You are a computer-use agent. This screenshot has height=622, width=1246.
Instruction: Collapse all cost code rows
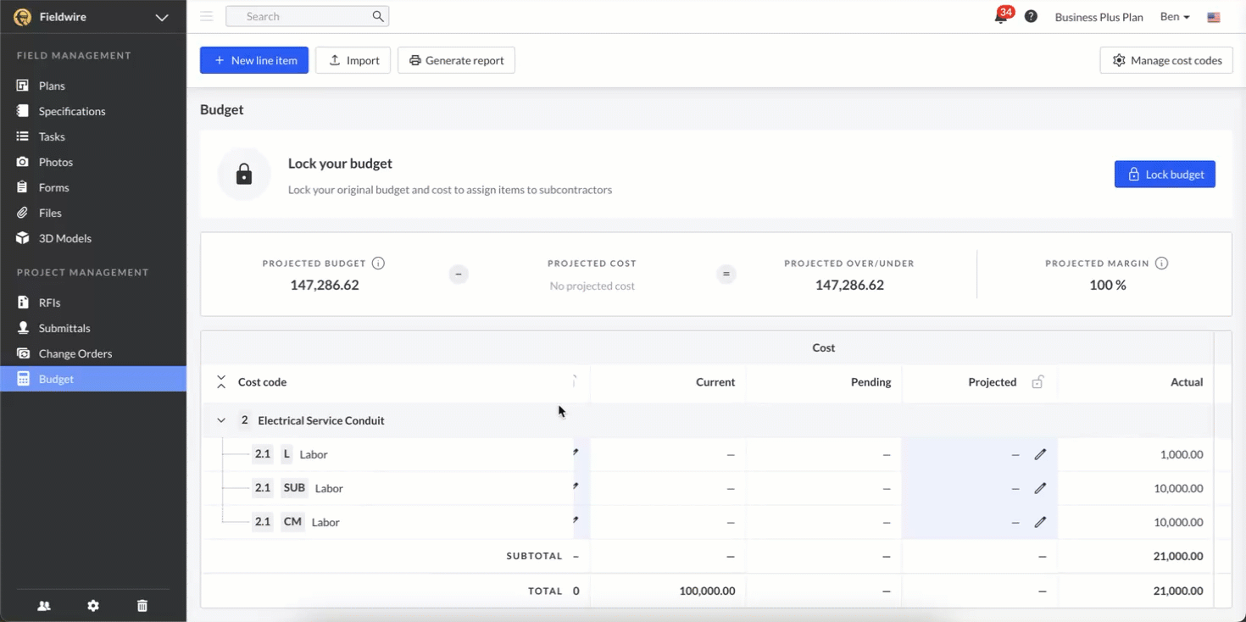click(221, 382)
